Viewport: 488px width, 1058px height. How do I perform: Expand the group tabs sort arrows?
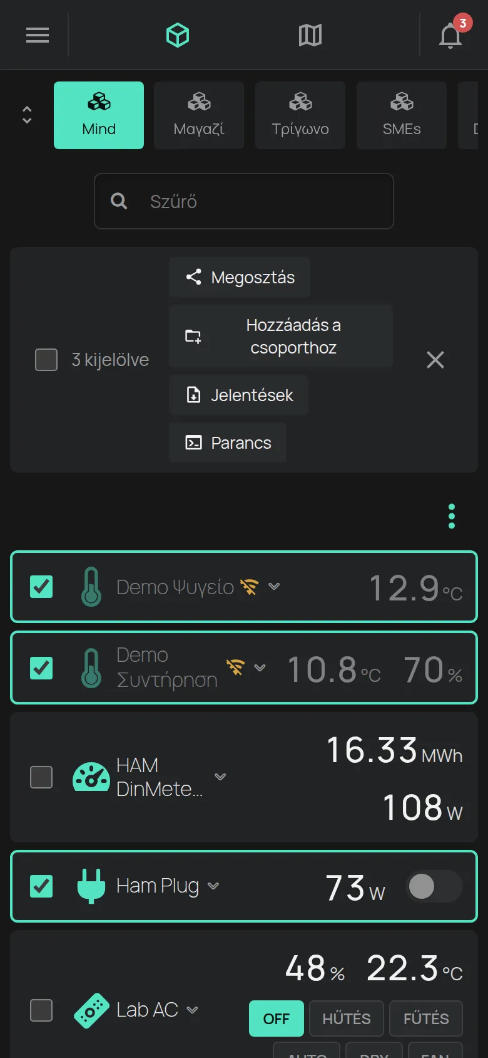coord(27,115)
